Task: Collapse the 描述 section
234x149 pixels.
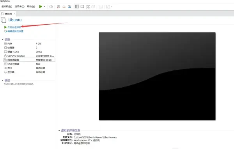Action: (3, 80)
